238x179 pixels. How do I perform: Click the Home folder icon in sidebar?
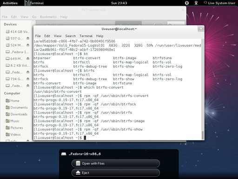[7, 101]
